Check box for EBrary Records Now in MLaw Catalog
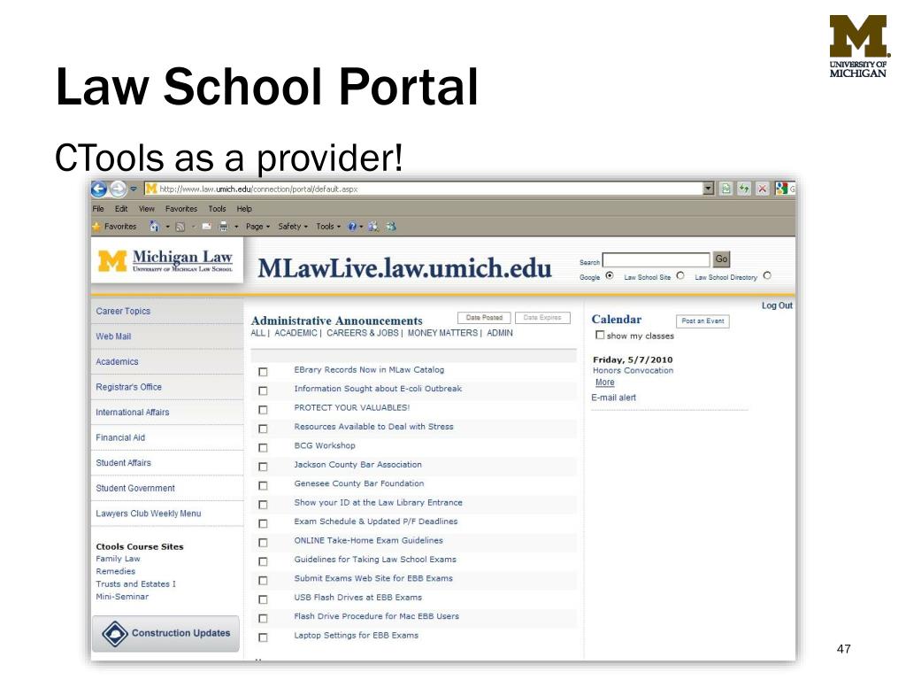The height and width of the screenshot is (680, 906). [263, 372]
